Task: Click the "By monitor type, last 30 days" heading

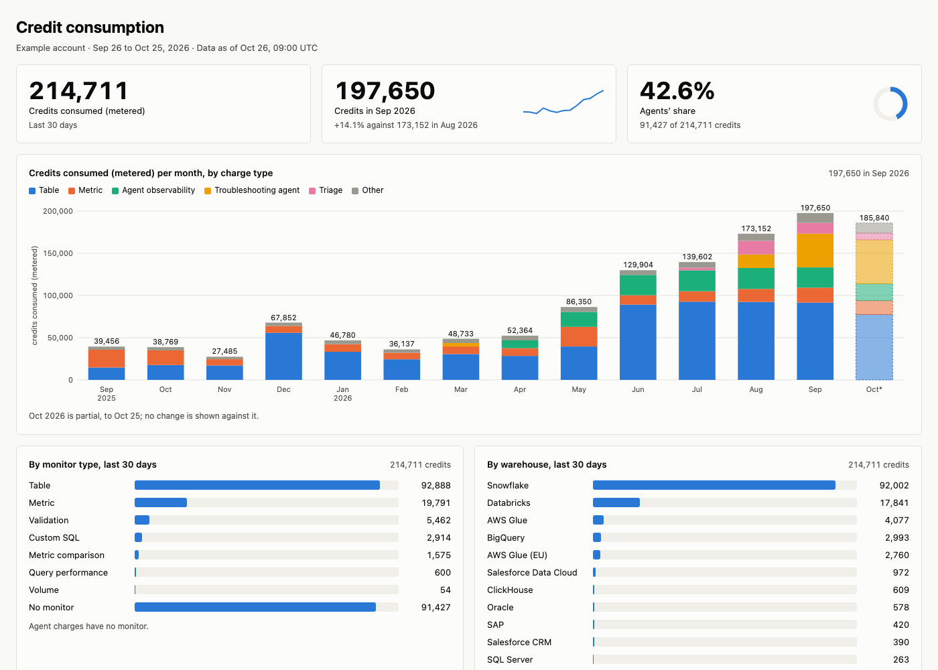Action: click(92, 465)
